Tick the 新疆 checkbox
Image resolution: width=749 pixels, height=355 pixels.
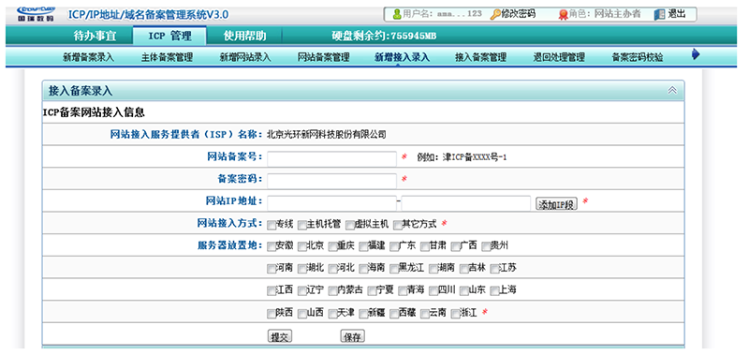(x=363, y=314)
